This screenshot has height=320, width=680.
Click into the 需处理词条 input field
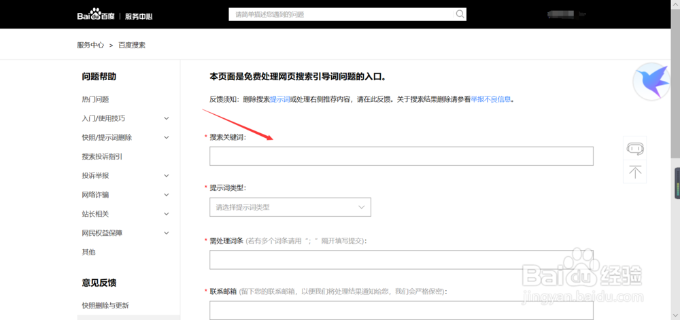(x=401, y=260)
